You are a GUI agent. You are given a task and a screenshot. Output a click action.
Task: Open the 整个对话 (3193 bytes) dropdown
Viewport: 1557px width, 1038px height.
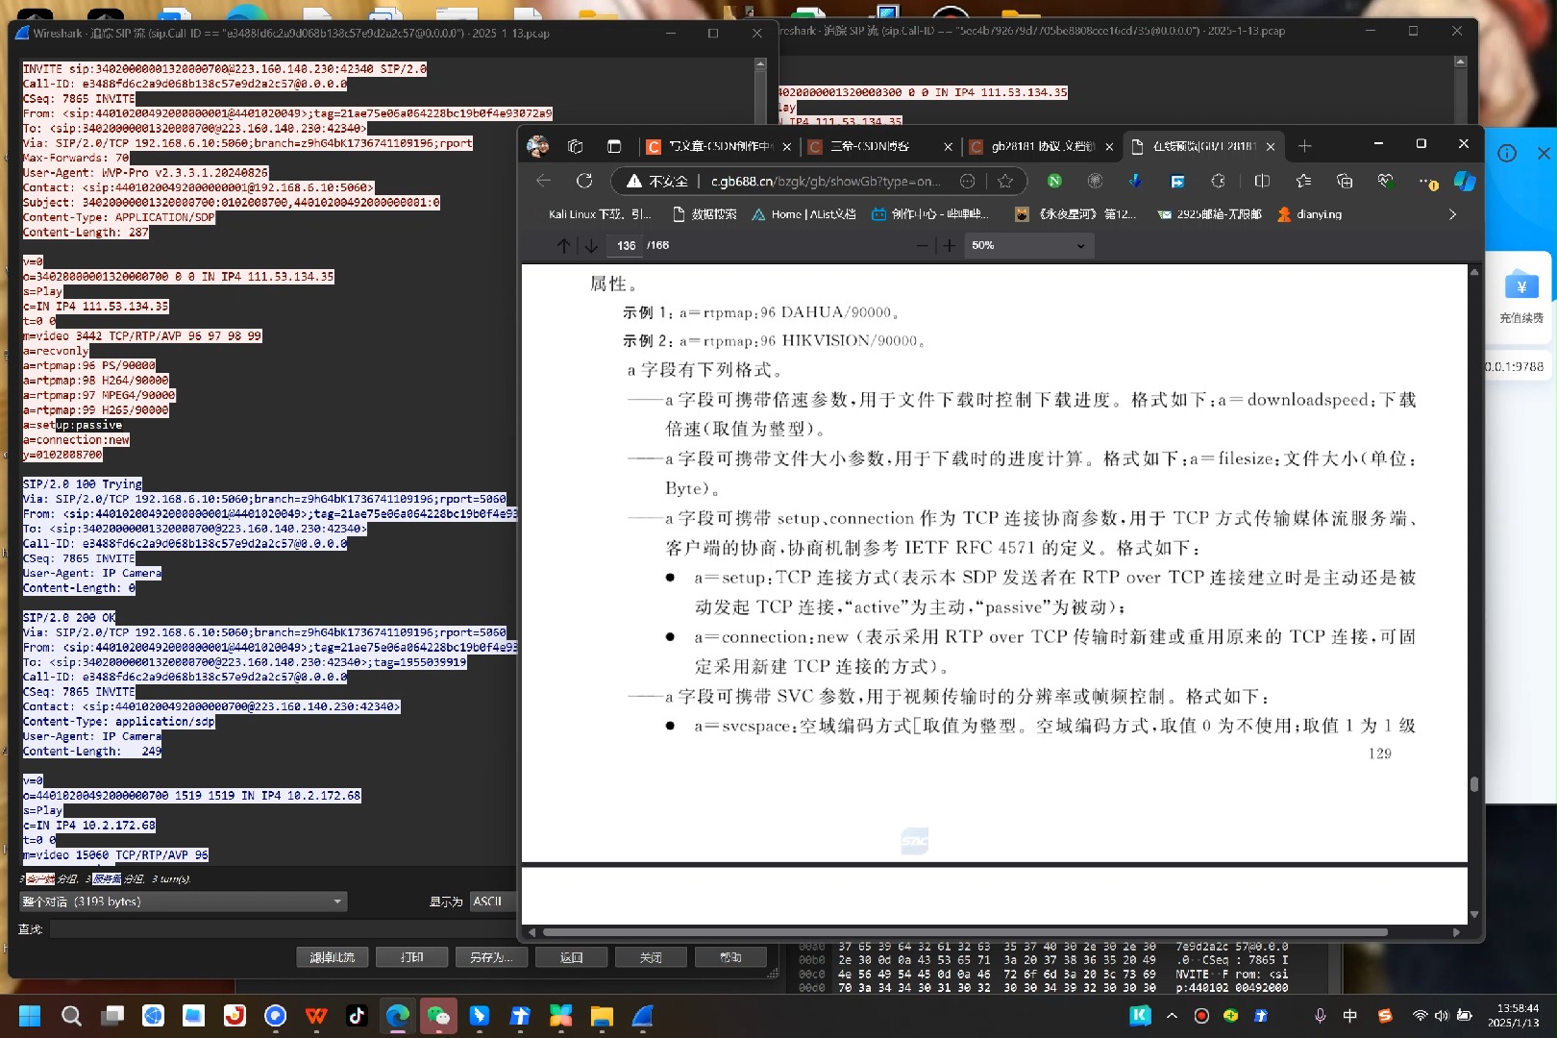click(x=183, y=902)
